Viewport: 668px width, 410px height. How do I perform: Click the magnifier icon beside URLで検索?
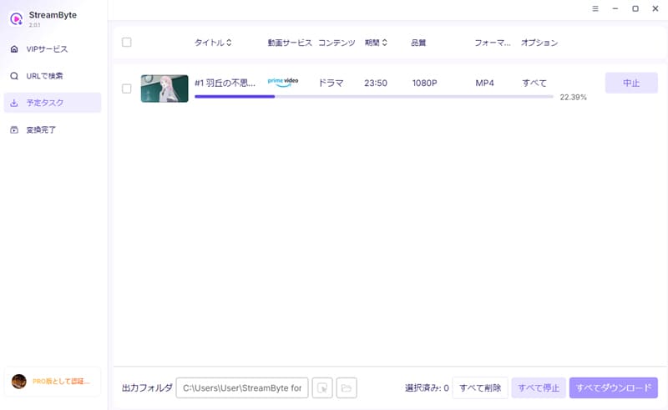coord(14,76)
